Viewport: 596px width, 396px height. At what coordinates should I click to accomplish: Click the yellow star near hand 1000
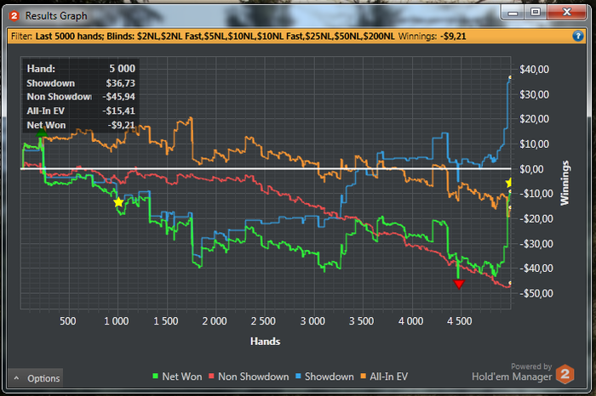click(x=118, y=202)
